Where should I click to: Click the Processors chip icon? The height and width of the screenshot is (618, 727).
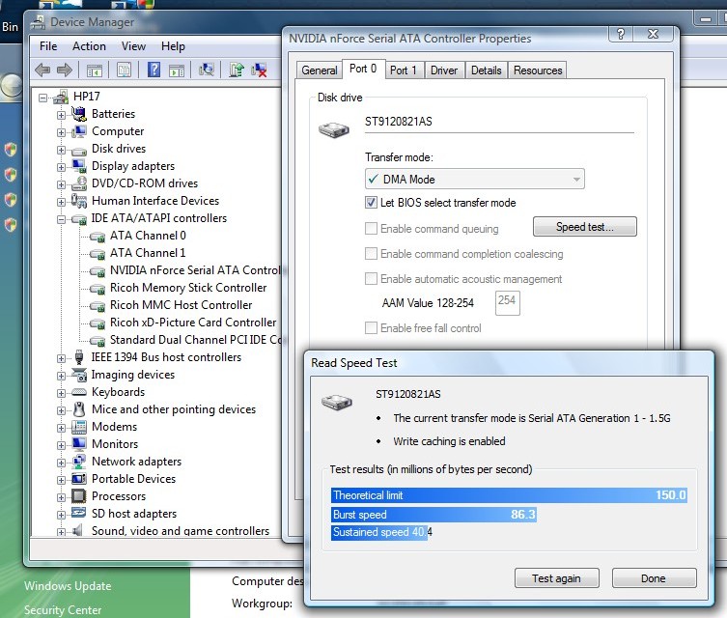(x=79, y=496)
